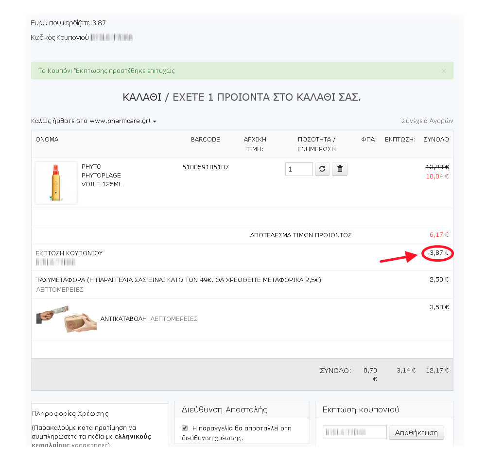This screenshot has height=462, width=486.
Task: Open ΛΕΠΤΟΜΕΡΕΙΕΣ under Ταχυμεταφορά shipping
Action: pos(60,289)
